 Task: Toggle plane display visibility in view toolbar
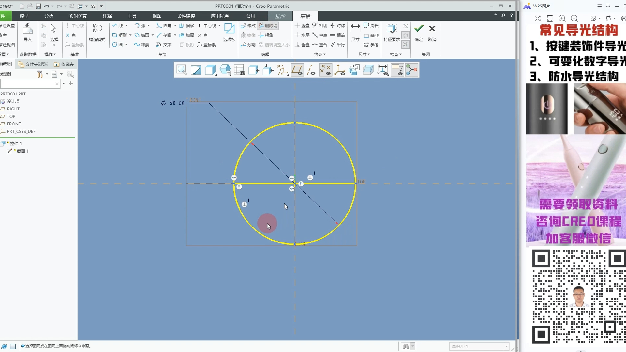click(x=297, y=70)
